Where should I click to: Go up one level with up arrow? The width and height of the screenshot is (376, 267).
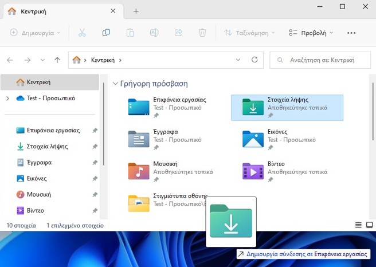click(57, 60)
